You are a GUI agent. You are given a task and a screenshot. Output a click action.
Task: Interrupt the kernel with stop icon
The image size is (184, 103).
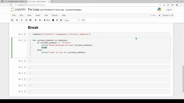coord(53,20)
